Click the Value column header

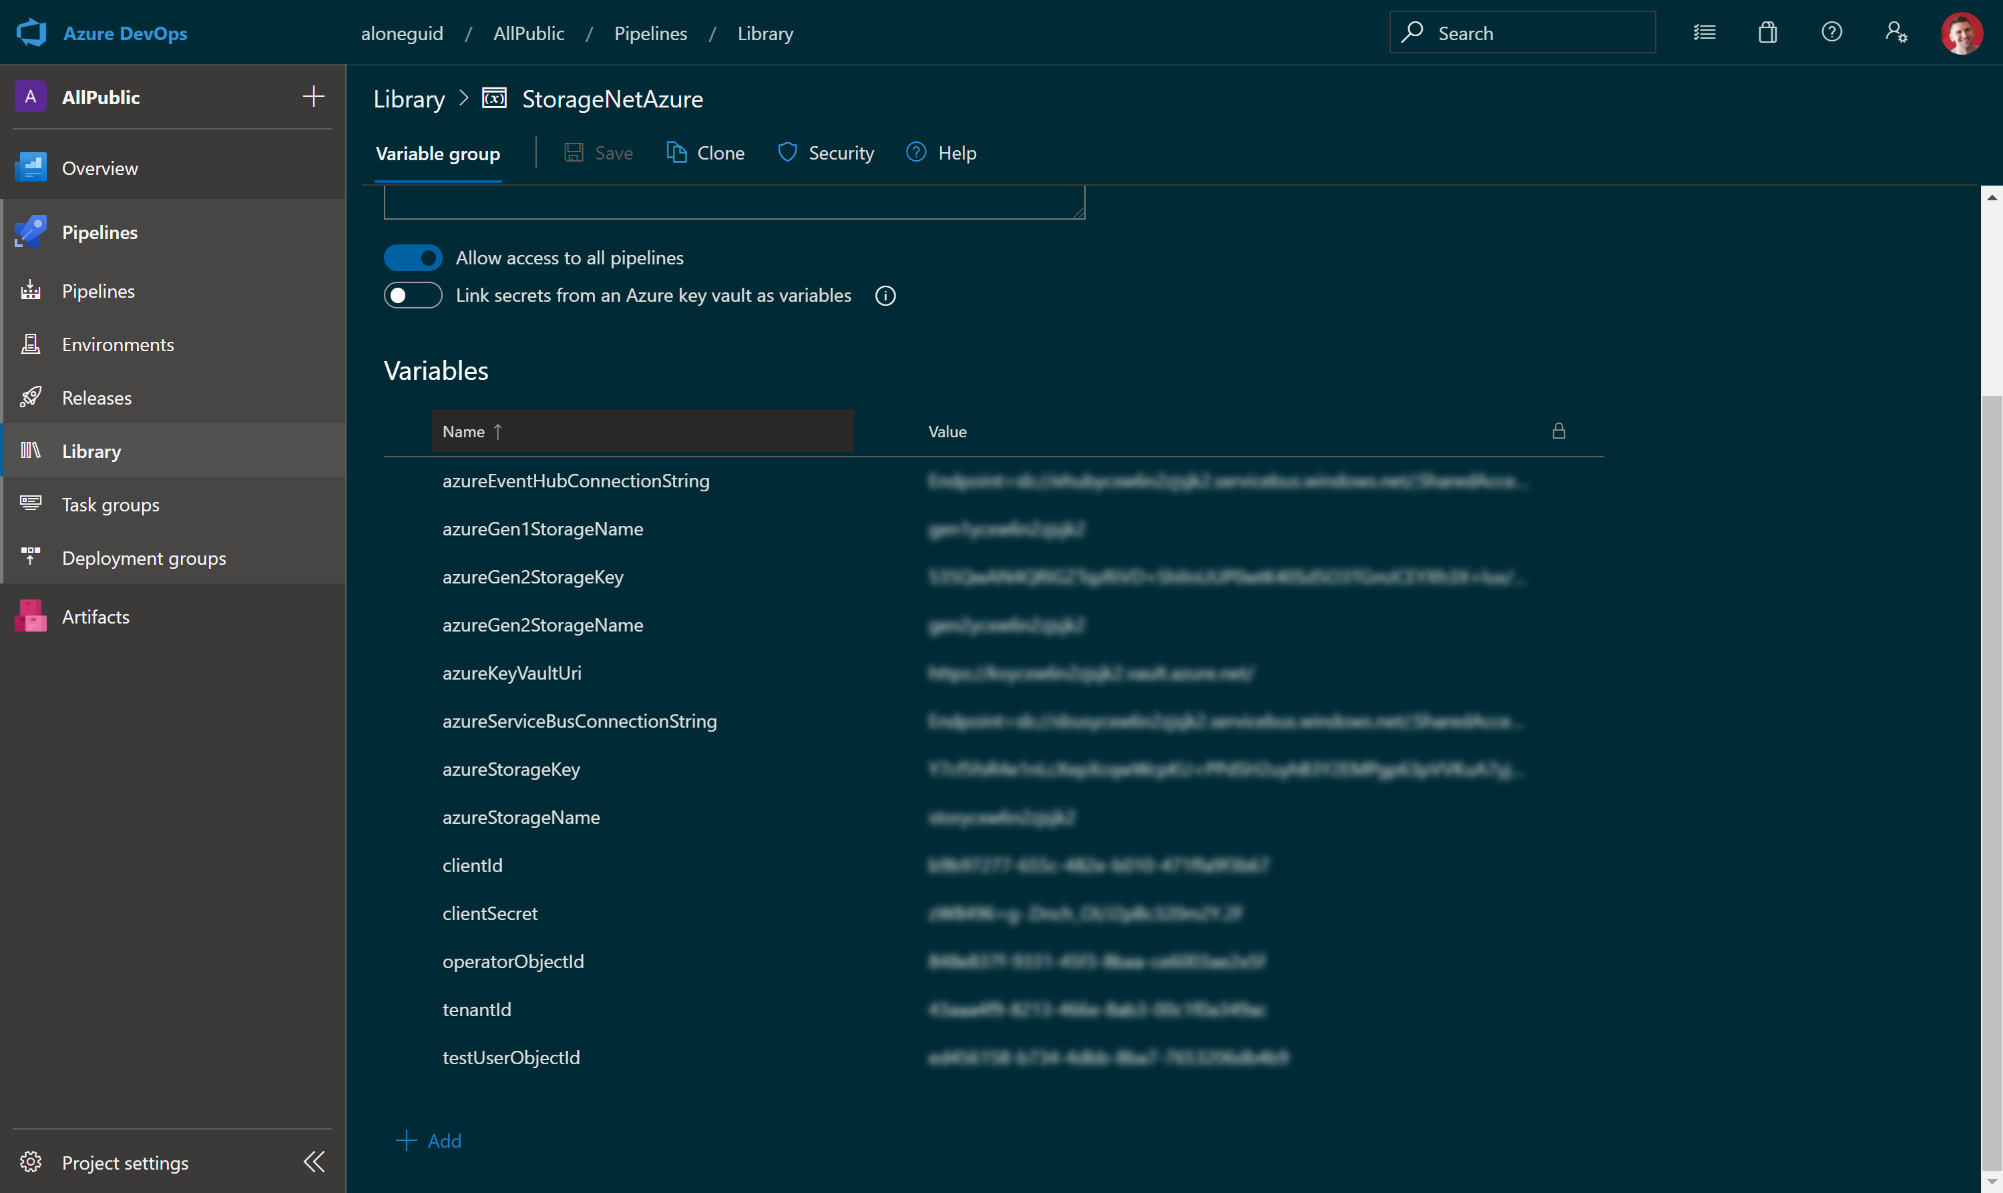pos(947,432)
